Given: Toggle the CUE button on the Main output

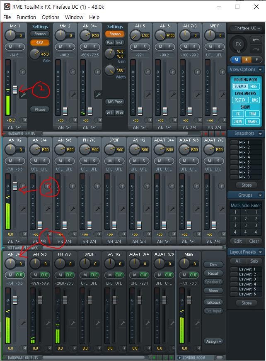Looking at the screenshot, I should point(193,275).
